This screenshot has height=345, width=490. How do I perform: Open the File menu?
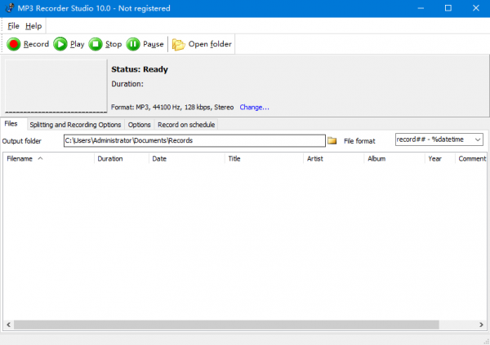13,26
